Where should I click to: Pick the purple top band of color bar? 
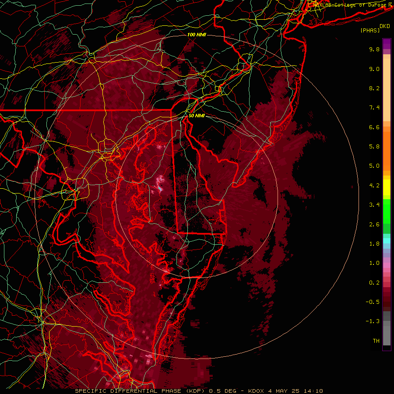tap(387, 44)
